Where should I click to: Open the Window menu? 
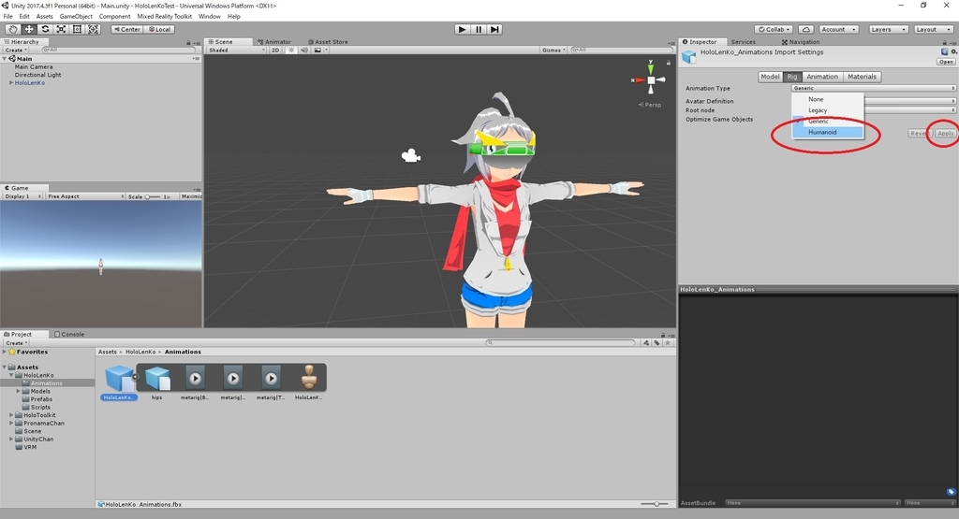(x=209, y=17)
